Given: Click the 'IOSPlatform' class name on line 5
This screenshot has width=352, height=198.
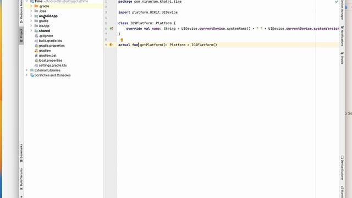Looking at the screenshot, I should 141,23.
